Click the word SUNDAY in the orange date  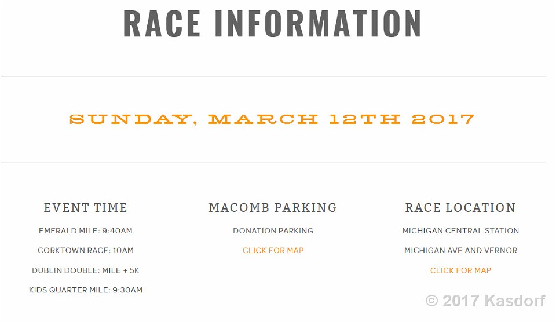130,119
